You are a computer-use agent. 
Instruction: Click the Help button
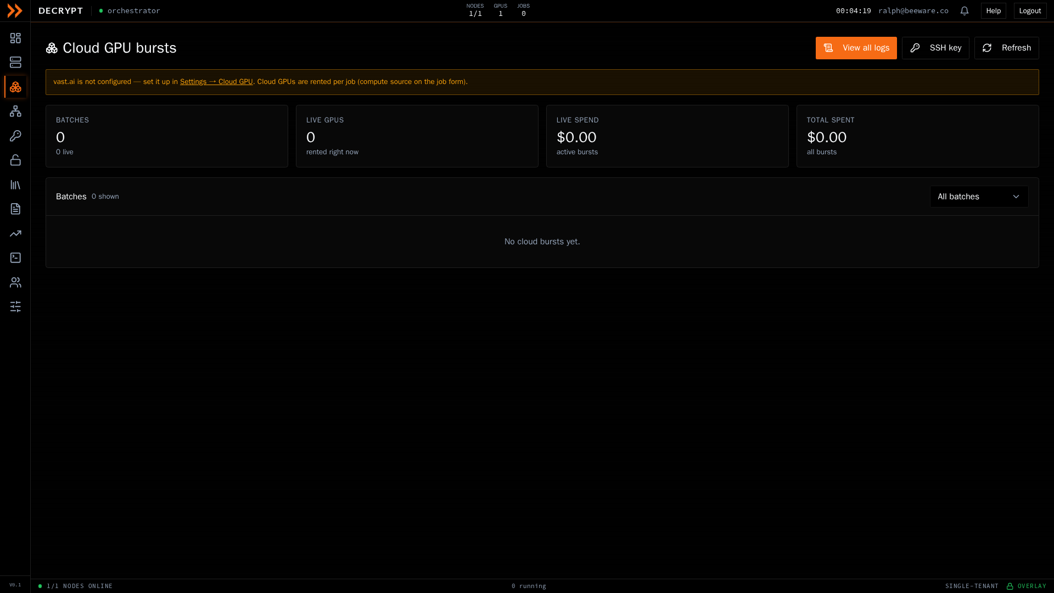tap(993, 10)
